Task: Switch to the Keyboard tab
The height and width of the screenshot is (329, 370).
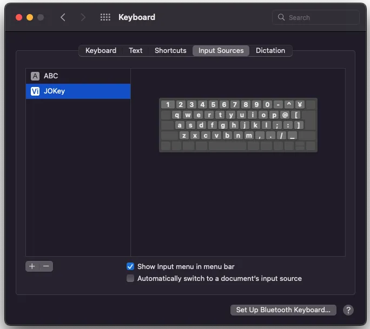Action: [101, 51]
